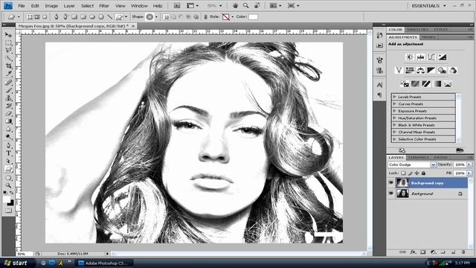
Task: Click the Background copy layer thumbnail
Action: tap(402, 182)
